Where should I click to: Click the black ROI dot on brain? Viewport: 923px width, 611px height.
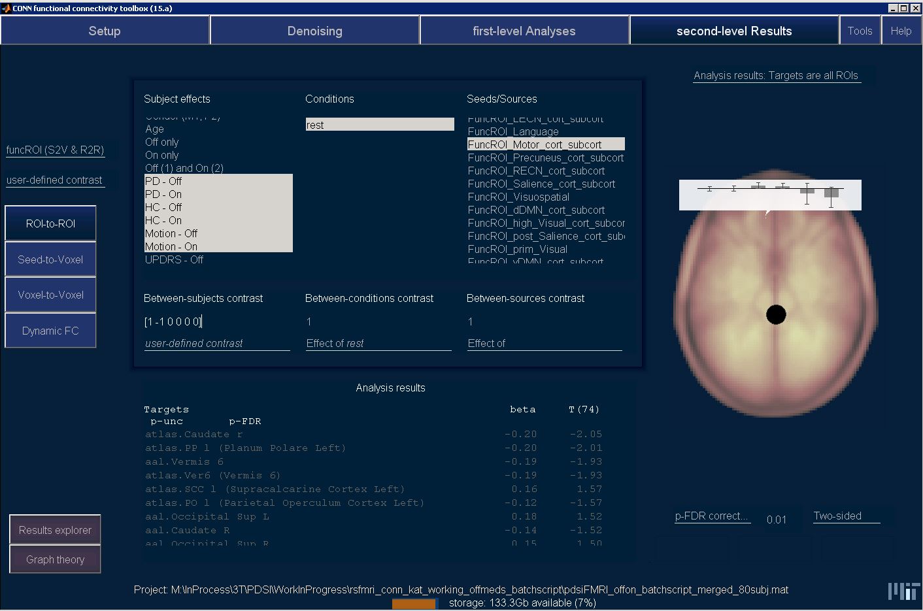click(x=776, y=314)
